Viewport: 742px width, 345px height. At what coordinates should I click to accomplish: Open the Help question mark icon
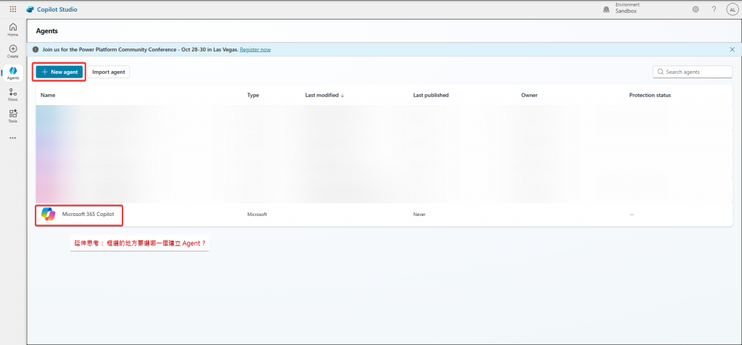coord(714,9)
